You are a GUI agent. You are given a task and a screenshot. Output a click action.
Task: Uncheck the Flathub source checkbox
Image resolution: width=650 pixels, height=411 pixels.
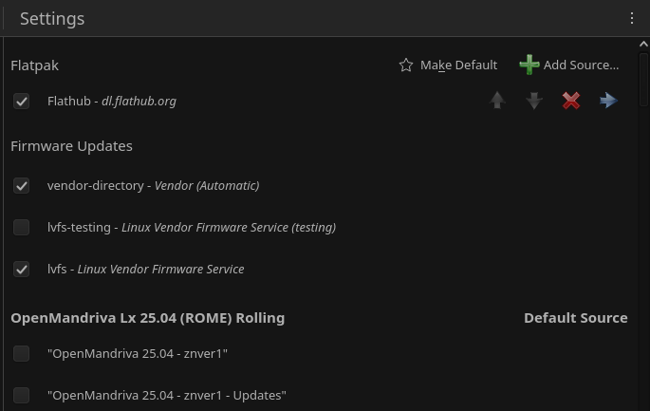[21, 102]
